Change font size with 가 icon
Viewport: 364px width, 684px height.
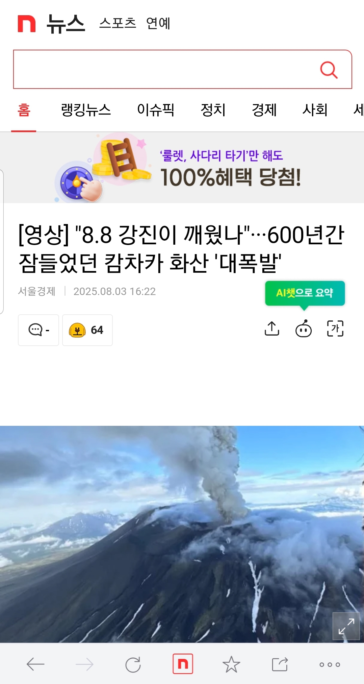click(335, 328)
